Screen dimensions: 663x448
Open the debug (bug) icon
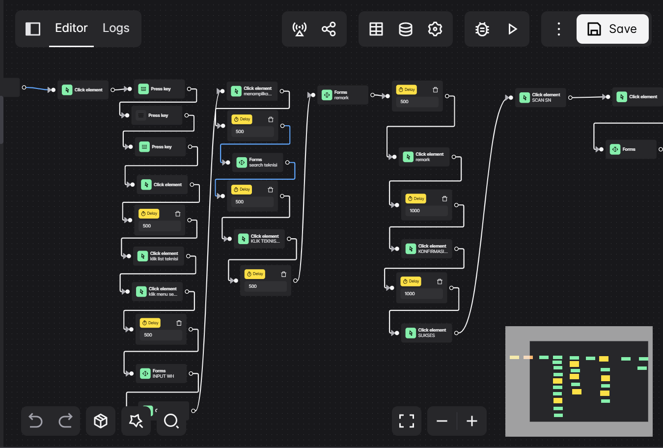click(x=482, y=29)
